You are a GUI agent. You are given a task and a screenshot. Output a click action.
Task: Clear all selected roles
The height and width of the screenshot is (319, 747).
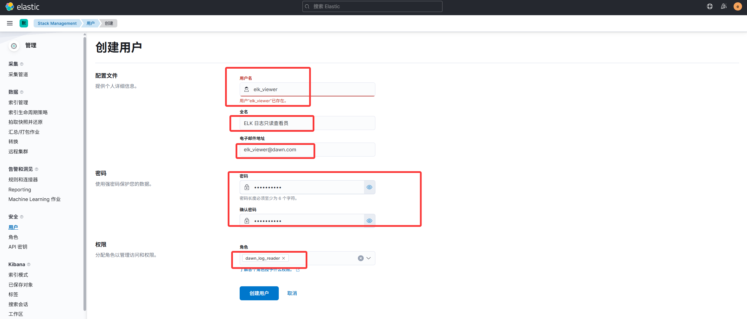point(361,258)
